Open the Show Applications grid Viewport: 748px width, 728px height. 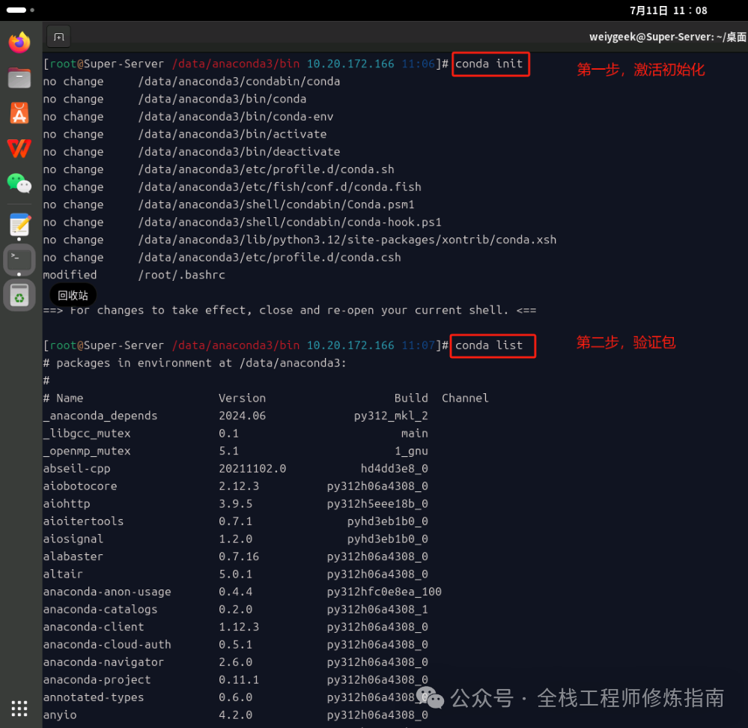point(19,708)
